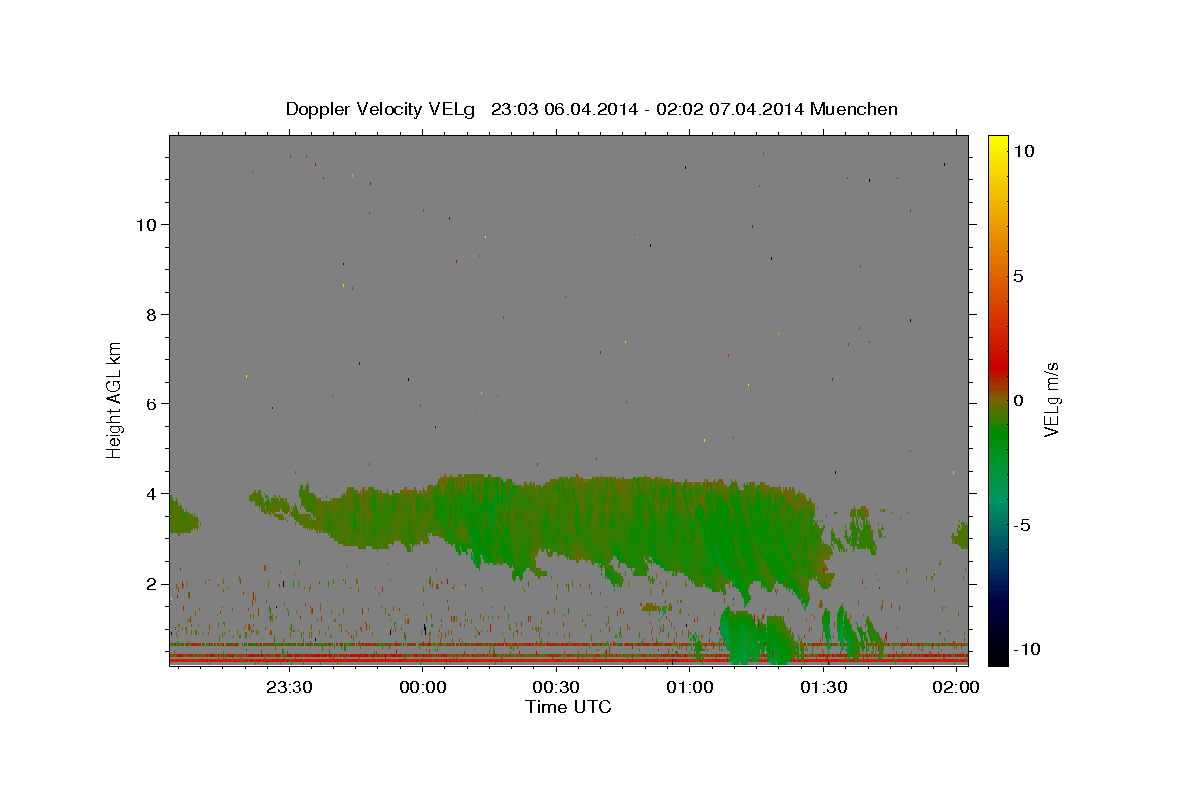Viewport: 1198px width, 799px height.
Task: Click the 'Time UTC' x-axis label
Action: (x=568, y=707)
